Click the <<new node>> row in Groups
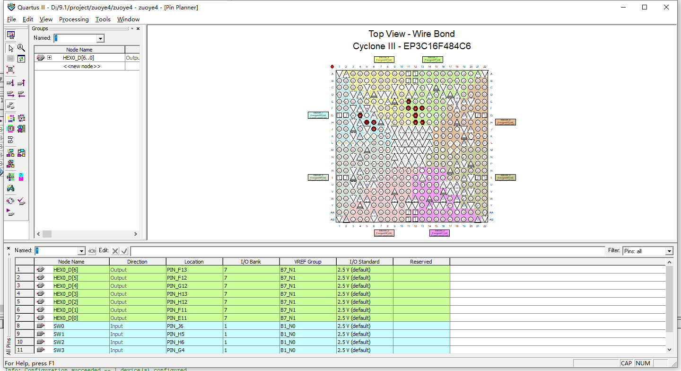Image resolution: width=681 pixels, height=371 pixels. pyautogui.click(x=81, y=66)
